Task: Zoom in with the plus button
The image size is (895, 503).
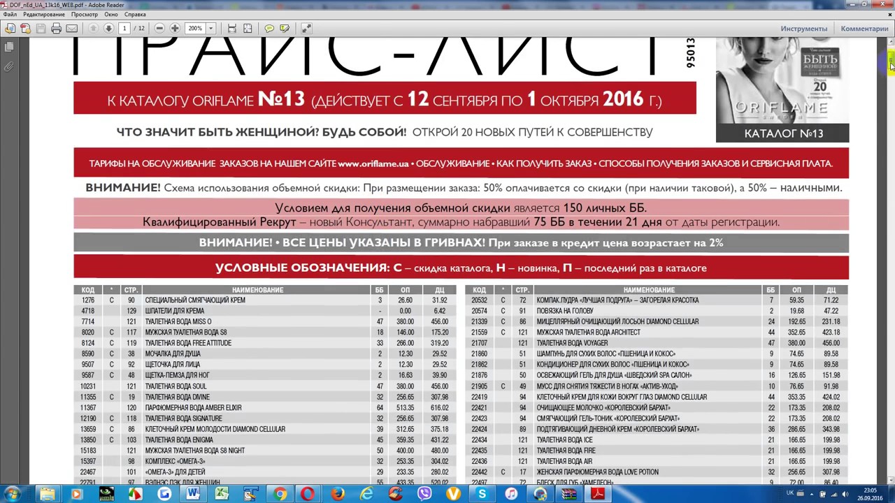Action: 175,29
